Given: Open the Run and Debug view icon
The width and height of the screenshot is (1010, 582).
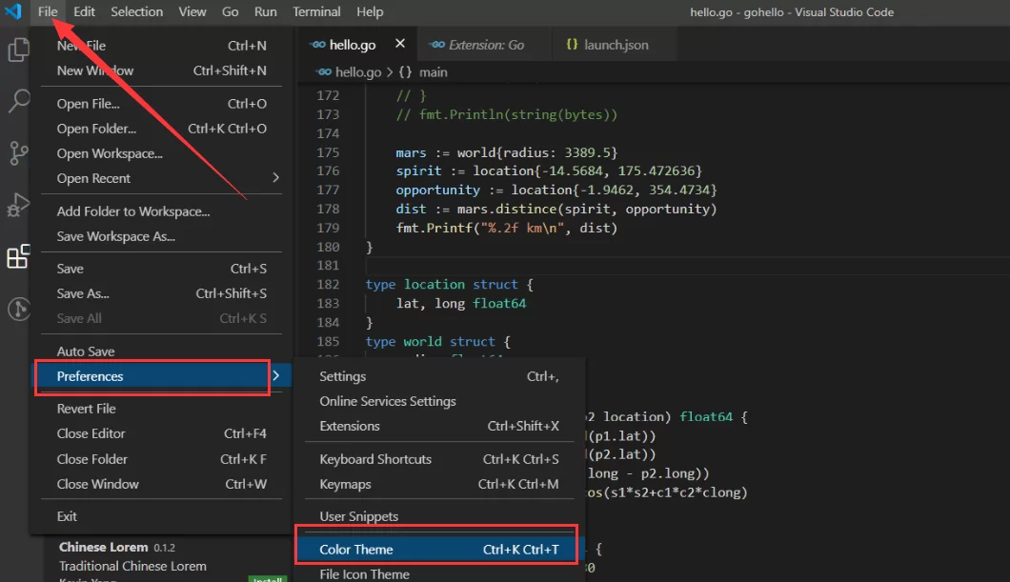Looking at the screenshot, I should click(x=18, y=205).
